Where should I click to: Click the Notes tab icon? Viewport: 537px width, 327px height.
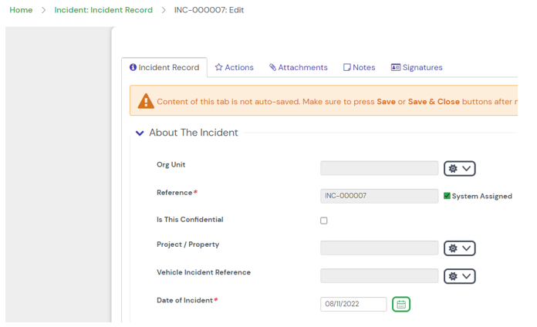(x=347, y=68)
